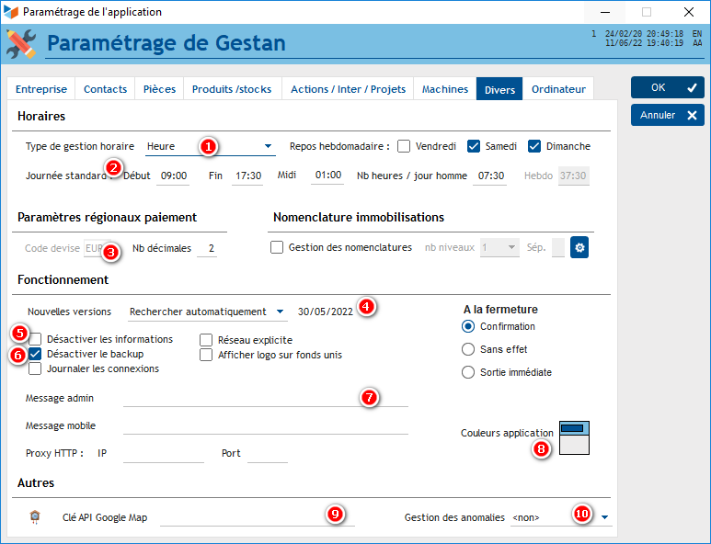The height and width of the screenshot is (544, 711).
Task: Uncheck the Samedi rest day checkbox
Action: click(x=474, y=146)
